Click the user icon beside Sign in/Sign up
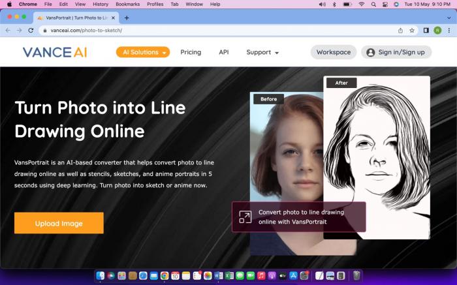The width and height of the screenshot is (457, 285). click(370, 52)
